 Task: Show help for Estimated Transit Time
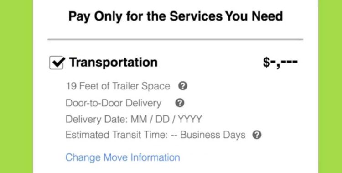(x=257, y=135)
